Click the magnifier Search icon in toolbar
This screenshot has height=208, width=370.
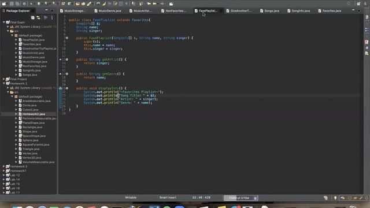pos(349,3)
